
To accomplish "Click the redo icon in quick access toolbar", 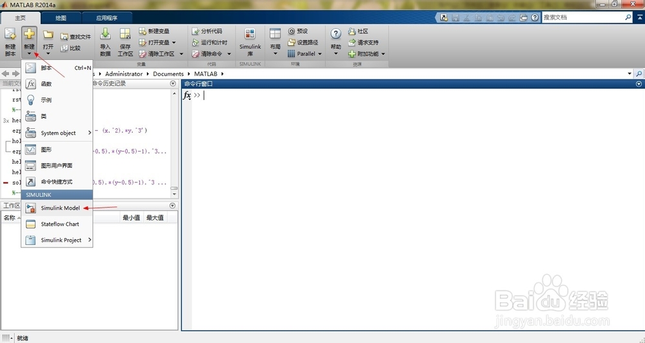I will (x=512, y=17).
